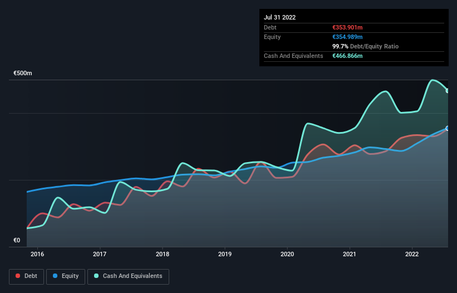
Task: Click the €0 y-axis label
Action: [17, 240]
